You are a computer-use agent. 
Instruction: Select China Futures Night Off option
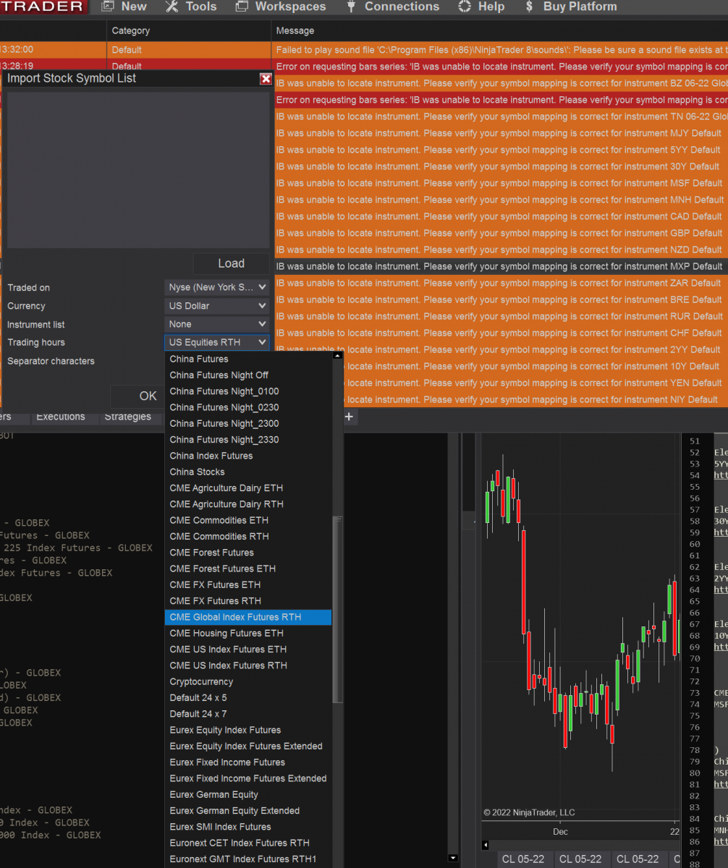(x=248, y=375)
